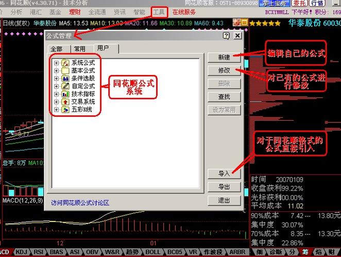The image size is (341, 257).
Task: Expand the 五彩K线 tree node
Action: (56, 110)
